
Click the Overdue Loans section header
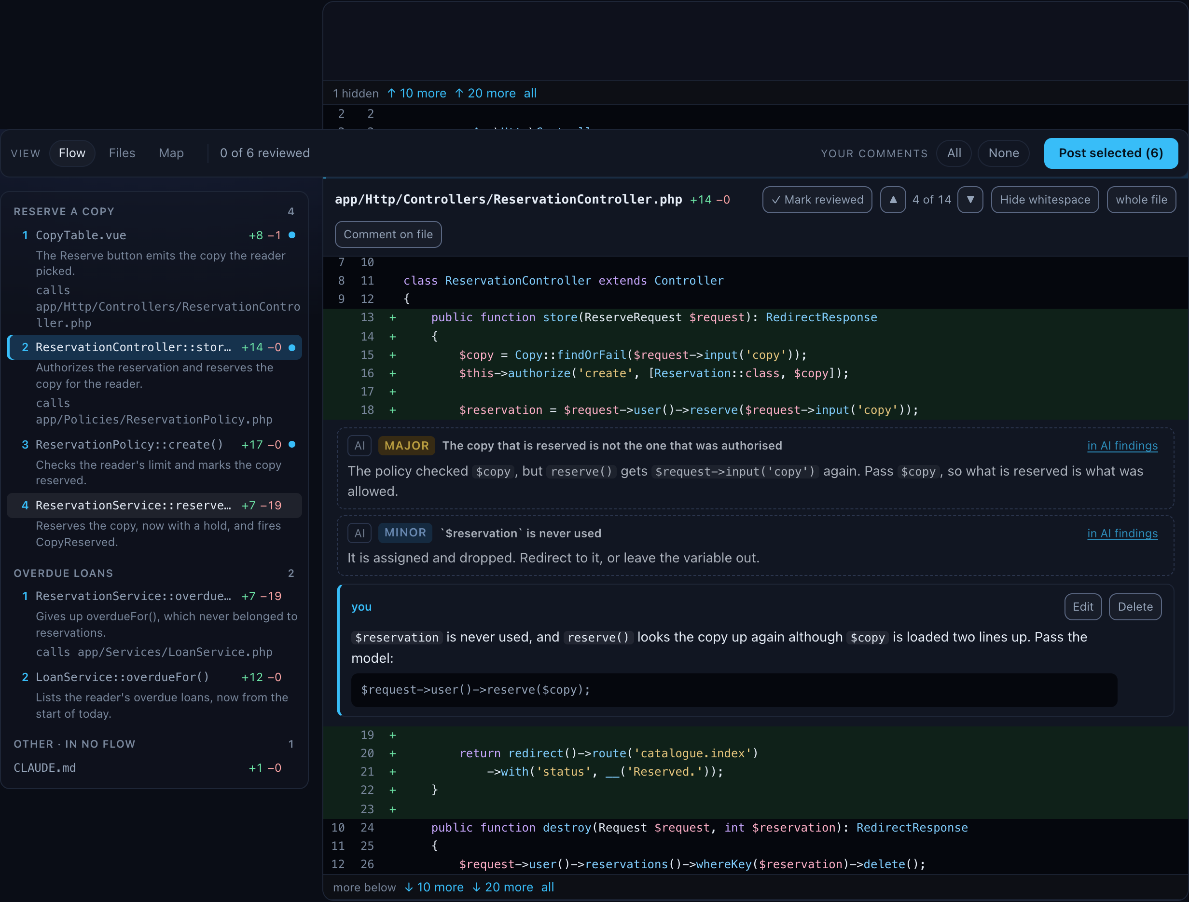63,573
